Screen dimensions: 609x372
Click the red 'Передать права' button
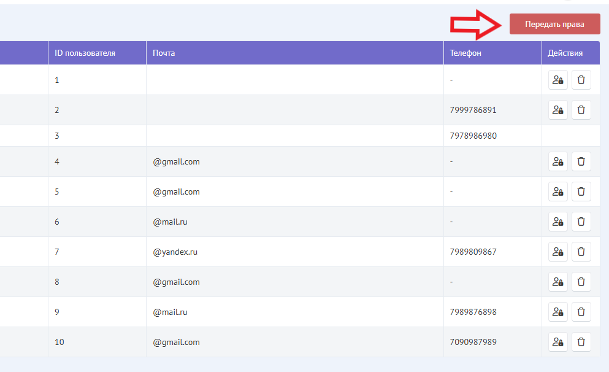(x=554, y=24)
